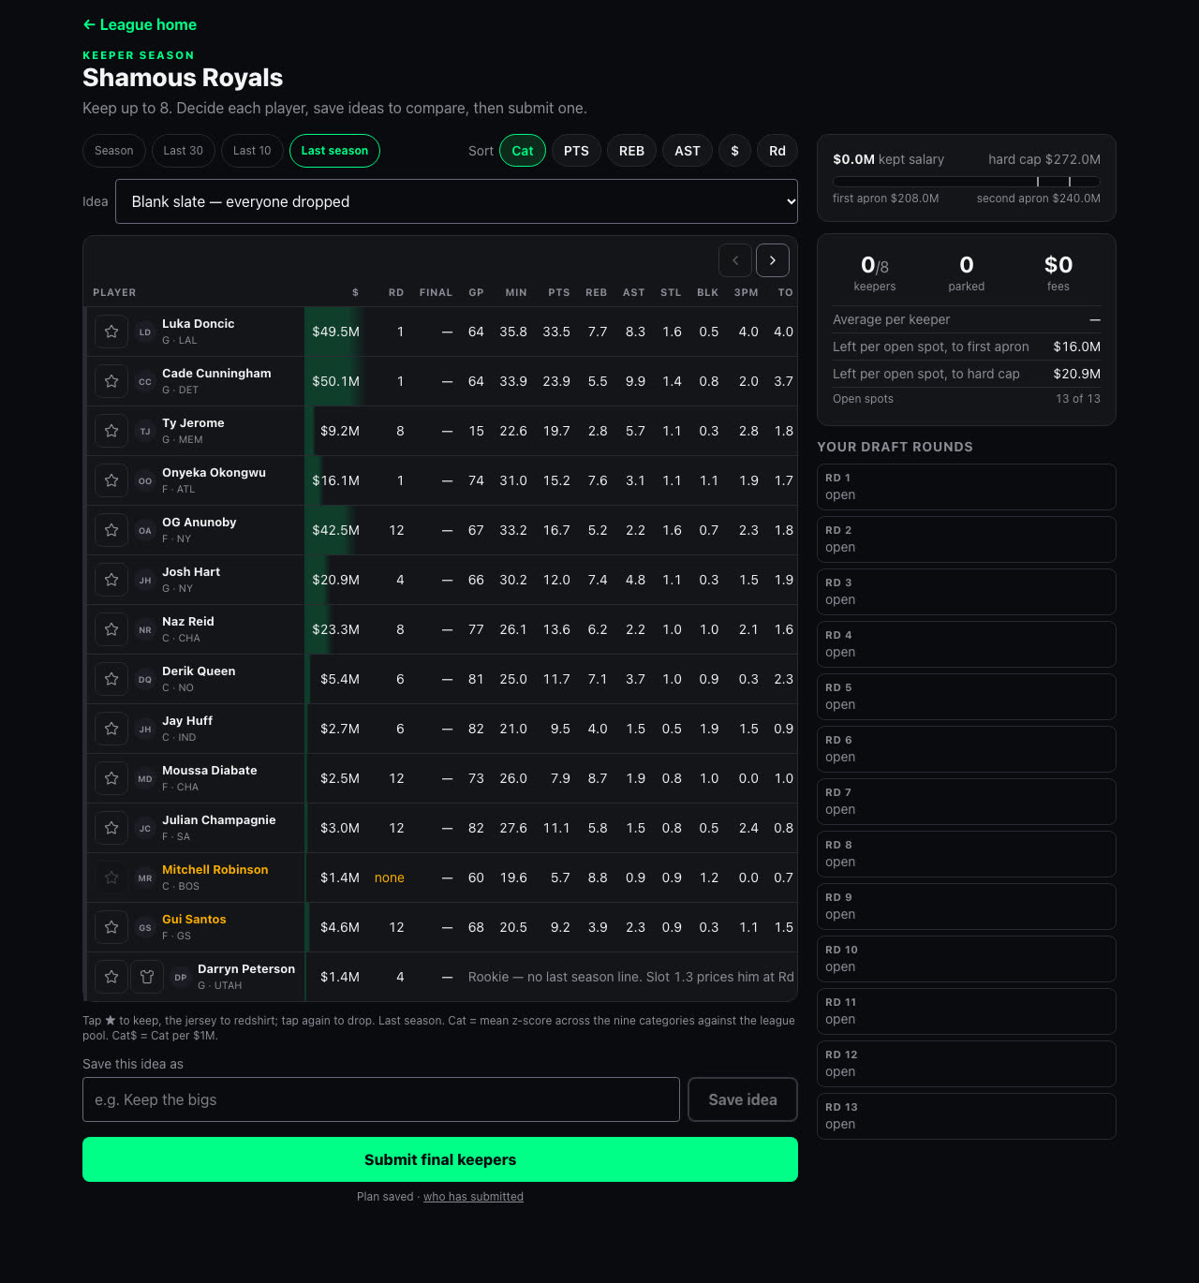Star Derik Queen as a keeper
Viewport: 1199px width, 1283px height.
111,679
